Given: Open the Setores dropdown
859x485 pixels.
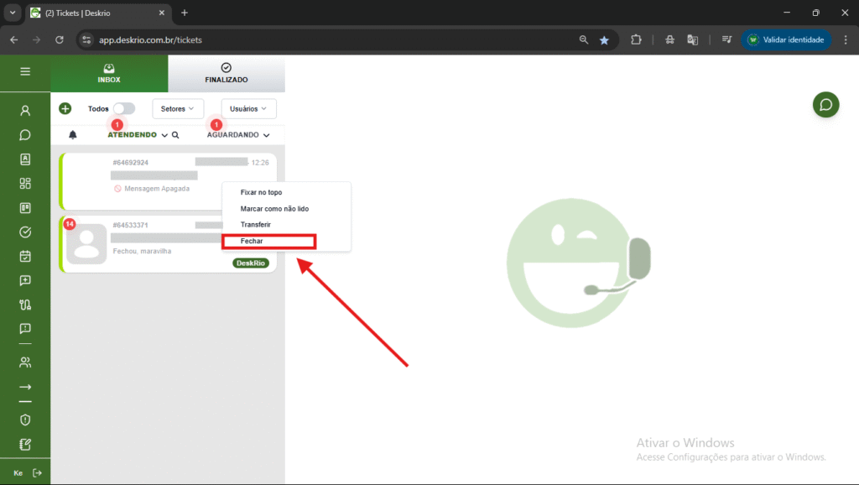Looking at the screenshot, I should pyautogui.click(x=178, y=108).
